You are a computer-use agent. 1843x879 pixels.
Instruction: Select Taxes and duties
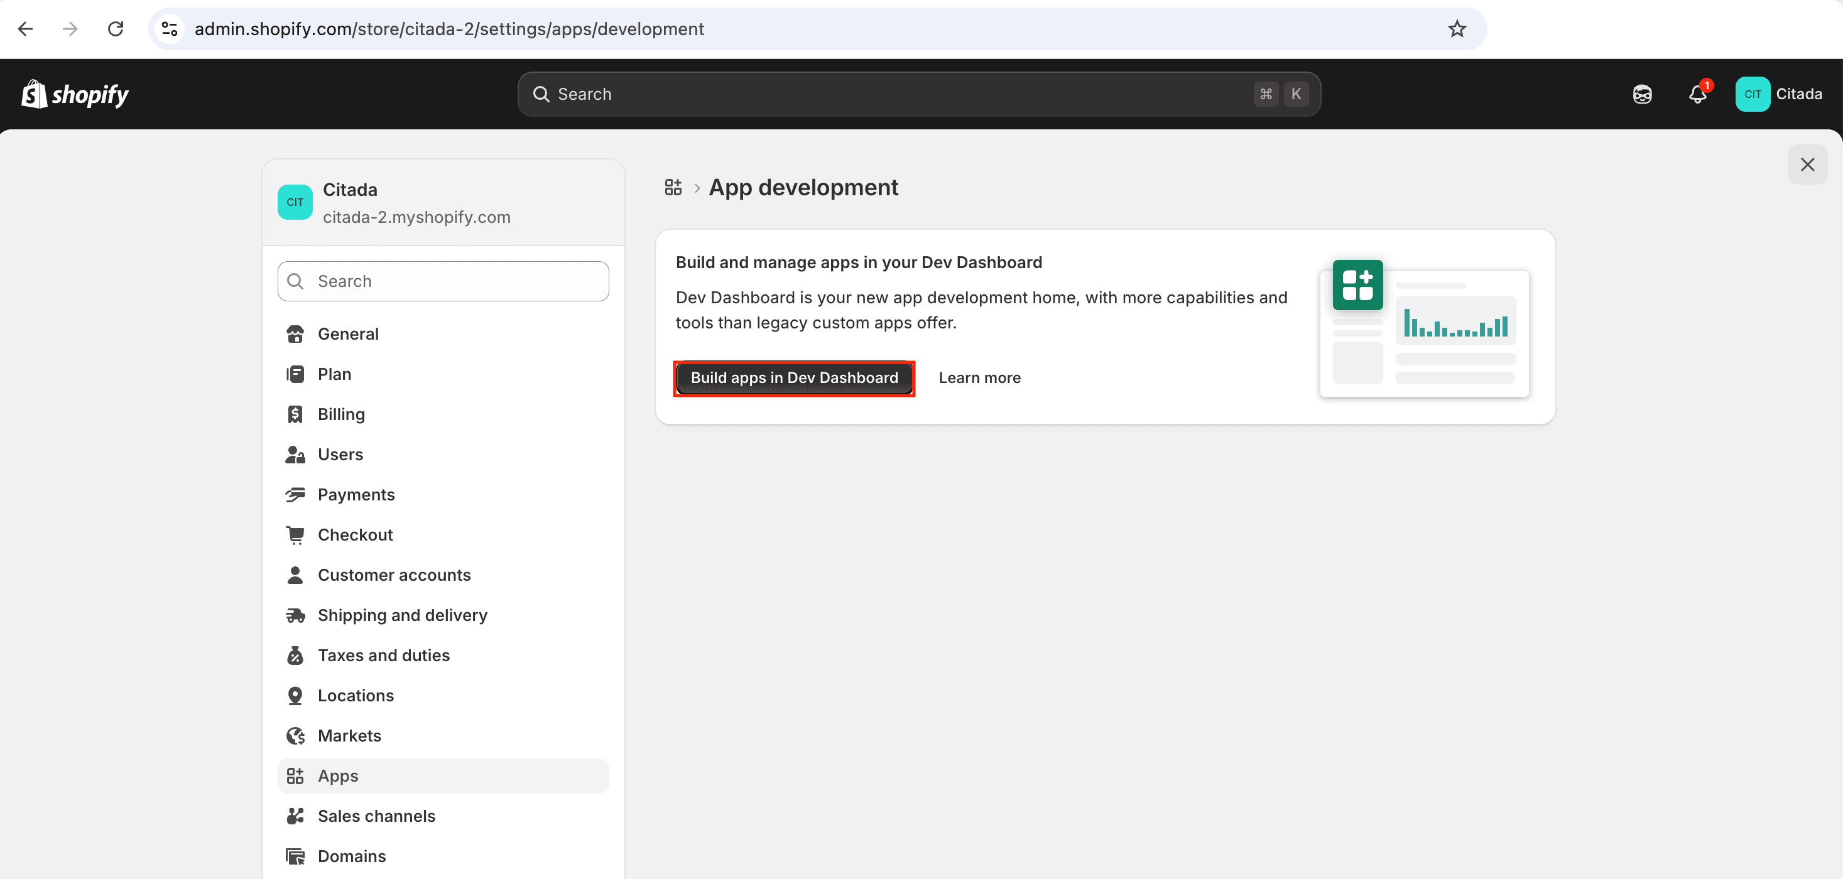443,655
